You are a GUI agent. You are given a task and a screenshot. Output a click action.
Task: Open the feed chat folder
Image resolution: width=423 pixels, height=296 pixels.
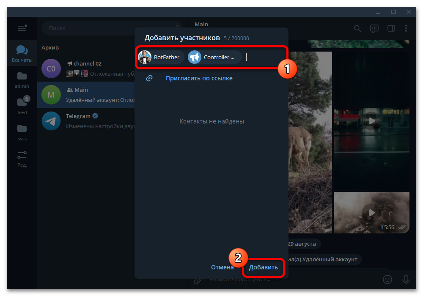click(22, 106)
